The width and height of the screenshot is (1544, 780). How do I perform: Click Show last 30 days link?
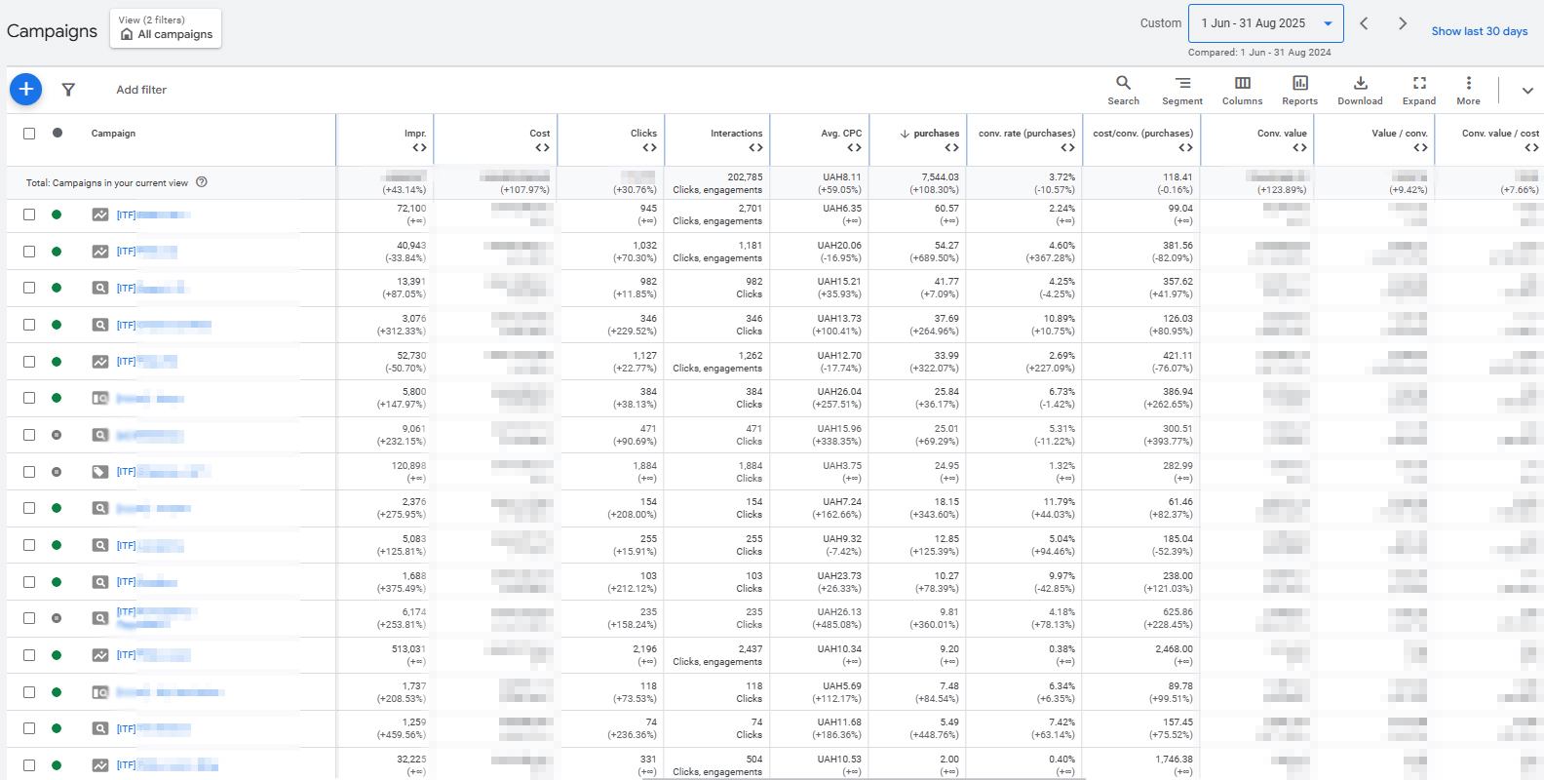(x=1479, y=31)
